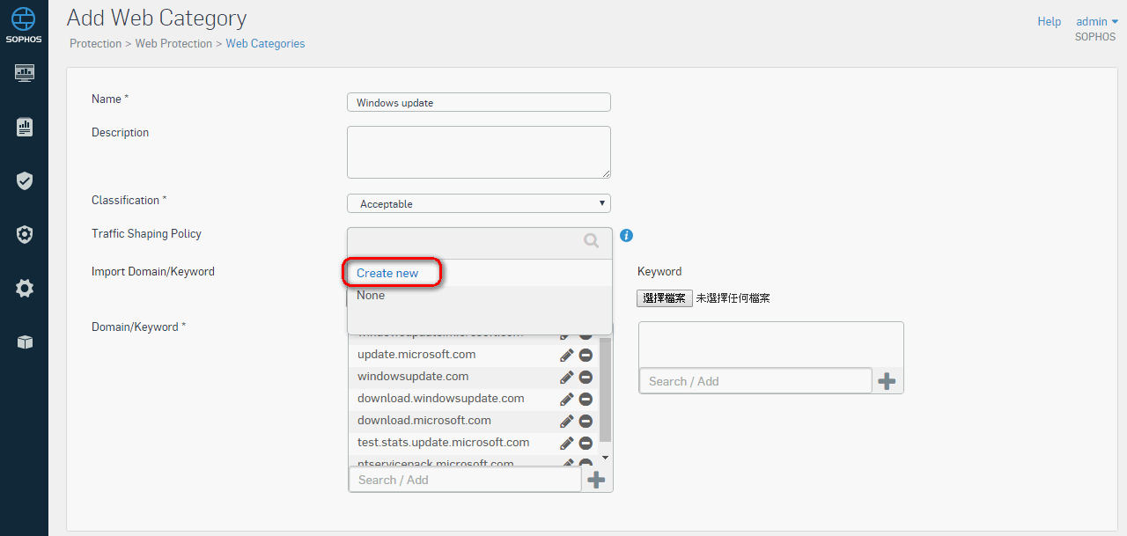Open the shield checkmark Protection sidebar icon
1127x536 pixels.
(x=25, y=181)
